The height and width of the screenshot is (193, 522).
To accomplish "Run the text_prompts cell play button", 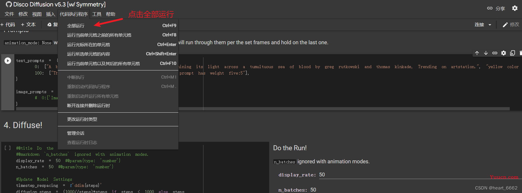I will pos(8,61).
